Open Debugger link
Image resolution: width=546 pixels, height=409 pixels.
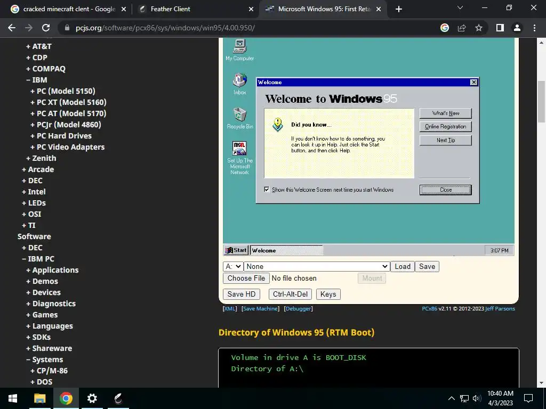(299, 308)
